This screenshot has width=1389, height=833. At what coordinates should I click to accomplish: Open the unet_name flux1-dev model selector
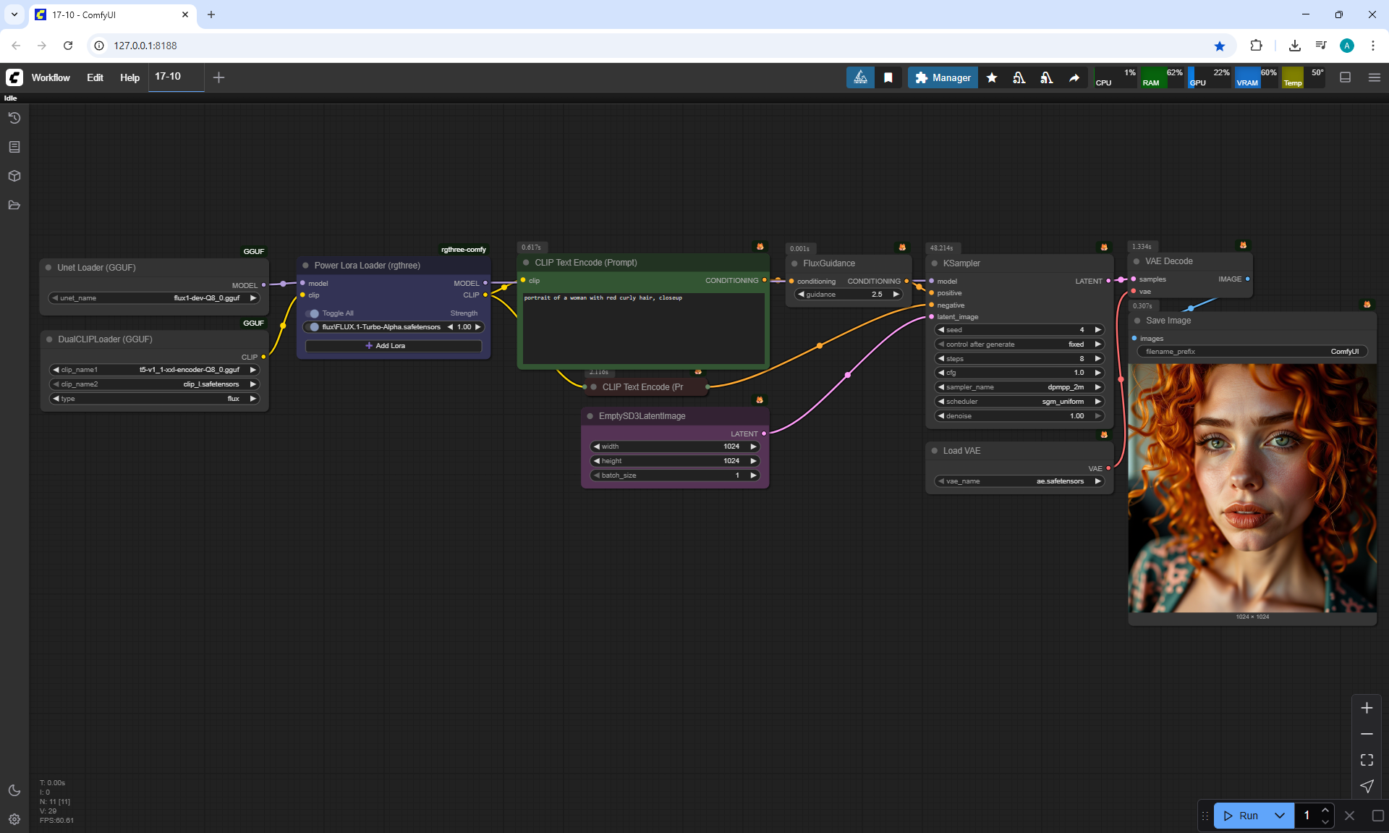(153, 298)
